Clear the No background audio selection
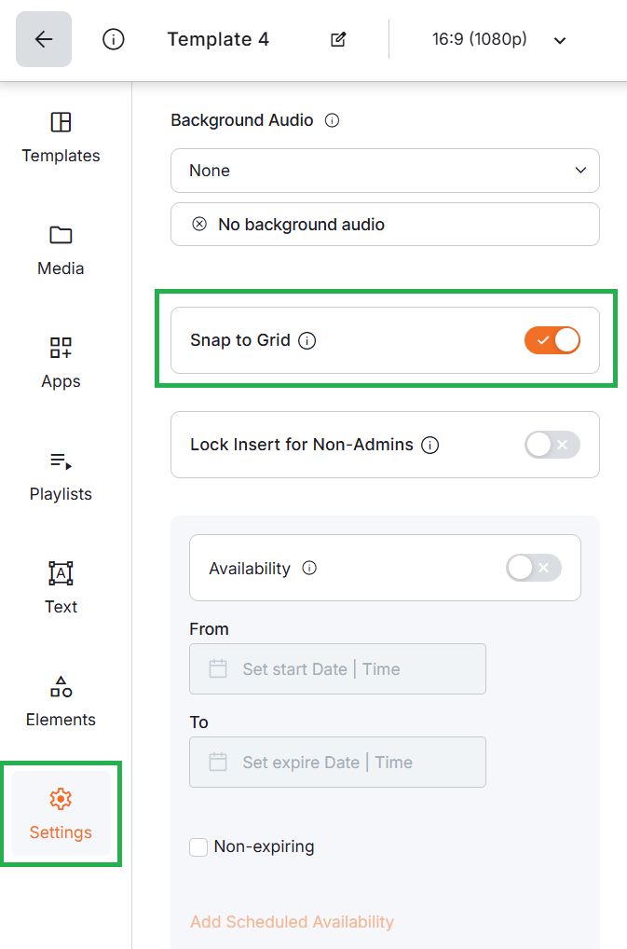 (x=197, y=224)
